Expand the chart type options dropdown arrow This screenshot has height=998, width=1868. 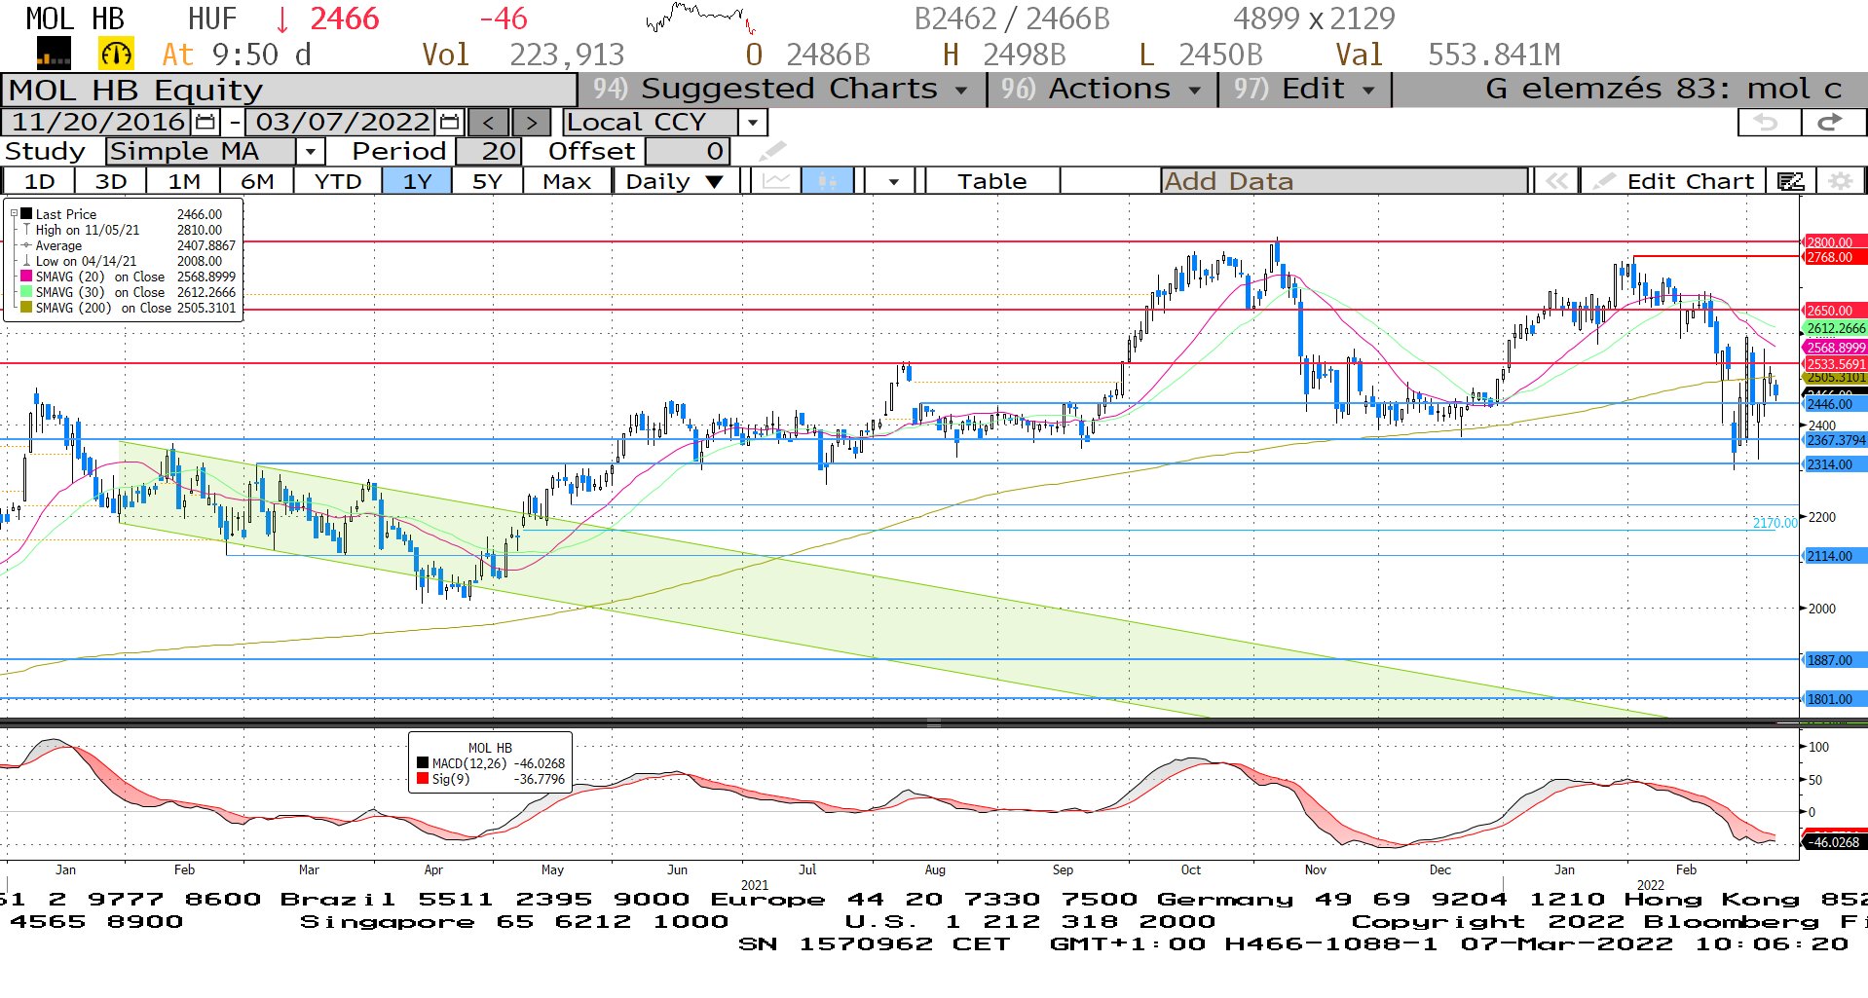(x=893, y=181)
